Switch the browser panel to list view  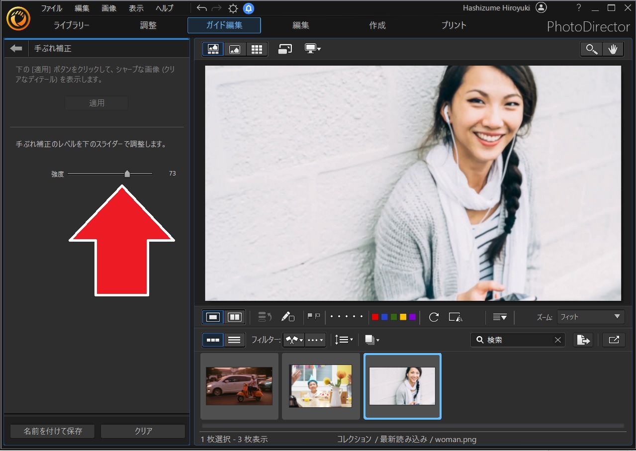click(x=234, y=340)
